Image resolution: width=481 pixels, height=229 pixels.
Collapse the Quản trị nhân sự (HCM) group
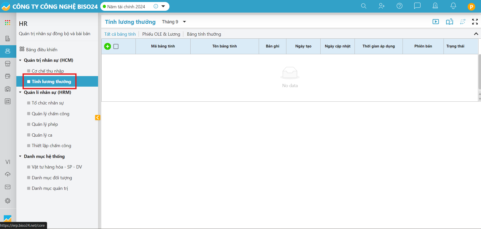coord(20,60)
